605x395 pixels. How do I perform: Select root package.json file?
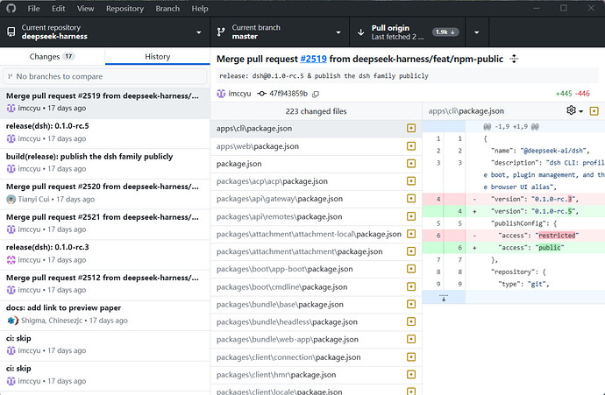pyautogui.click(x=316, y=164)
